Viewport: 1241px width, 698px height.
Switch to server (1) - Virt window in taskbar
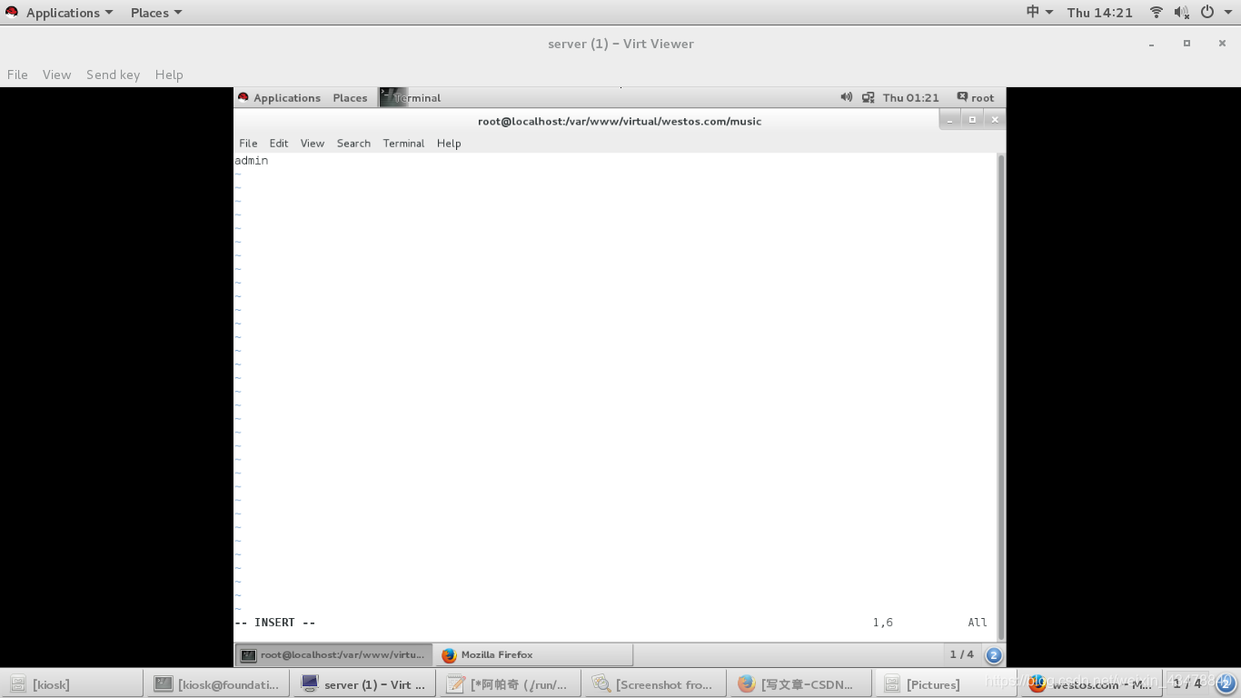point(363,684)
